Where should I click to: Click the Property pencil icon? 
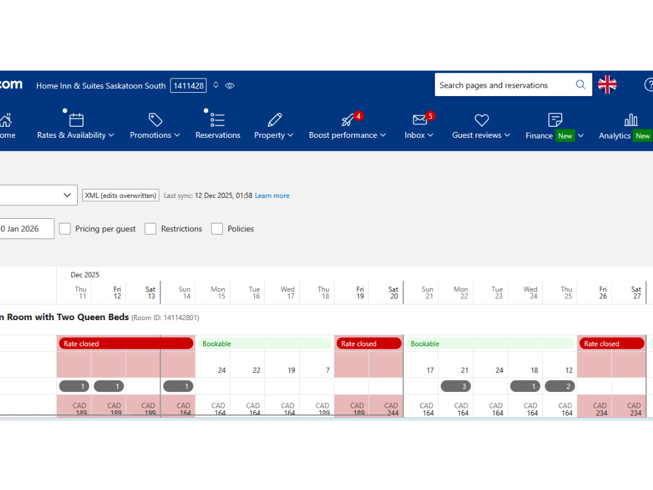click(x=274, y=120)
